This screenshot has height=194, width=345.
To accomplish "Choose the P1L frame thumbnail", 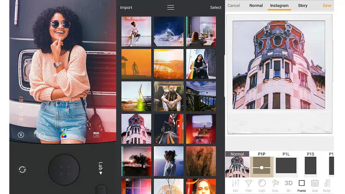I will point(286,165).
